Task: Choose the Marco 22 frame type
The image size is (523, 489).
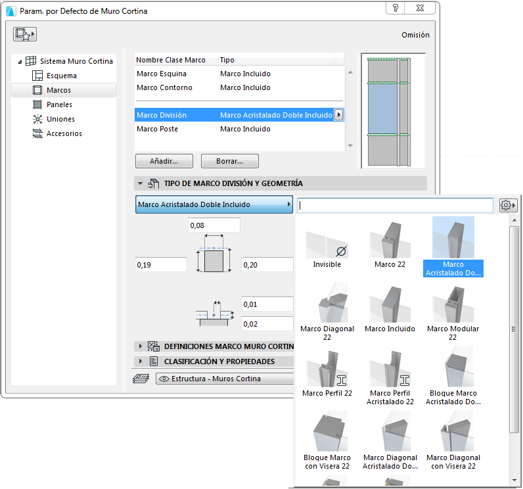Action: [390, 246]
